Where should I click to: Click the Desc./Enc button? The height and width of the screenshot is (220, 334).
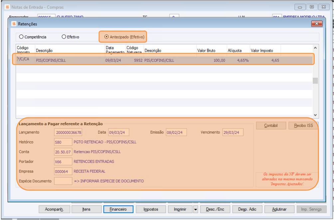click(x=215, y=209)
